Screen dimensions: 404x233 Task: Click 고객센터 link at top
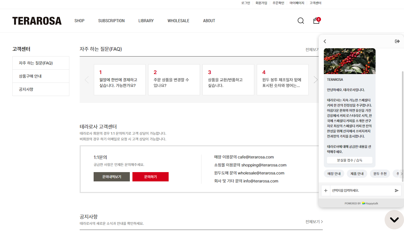coord(315,3)
